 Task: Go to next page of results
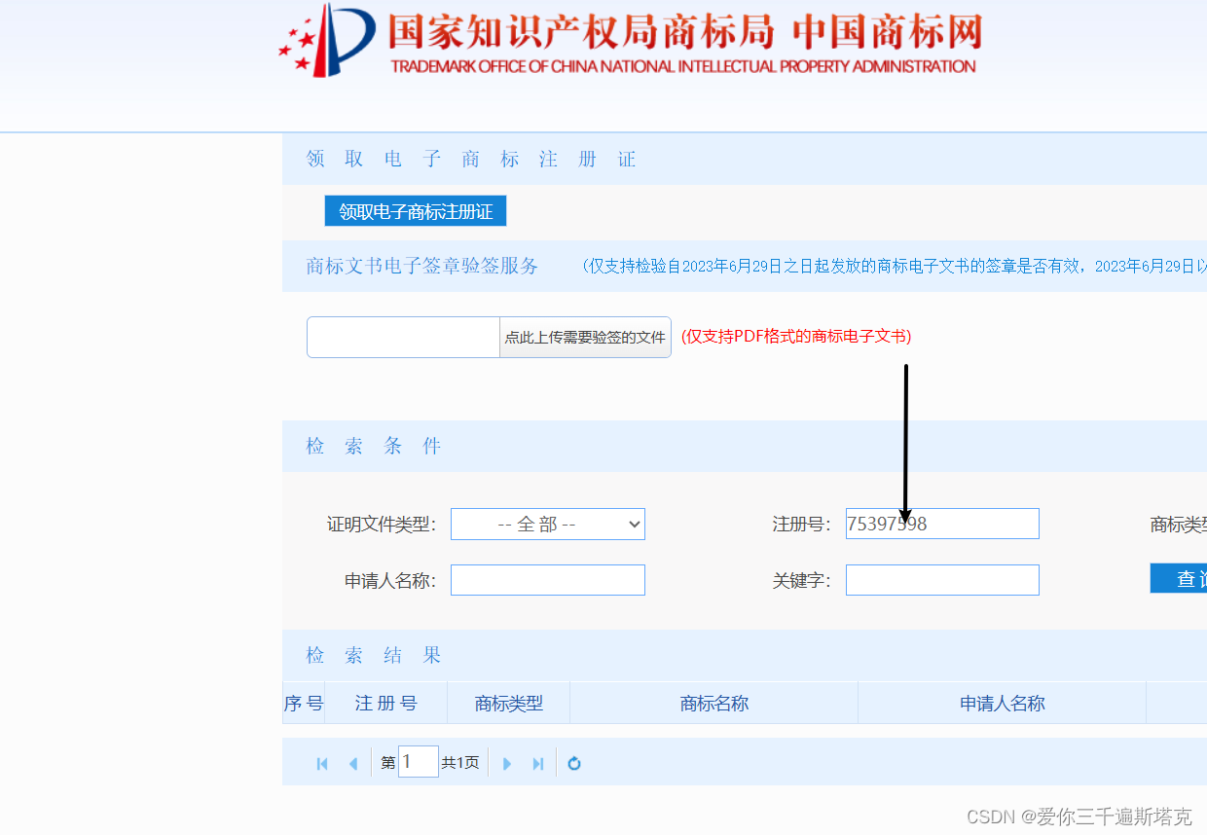tap(506, 764)
